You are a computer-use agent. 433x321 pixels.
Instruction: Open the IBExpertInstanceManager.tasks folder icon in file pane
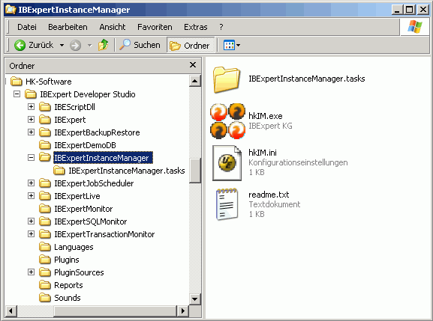click(x=226, y=79)
